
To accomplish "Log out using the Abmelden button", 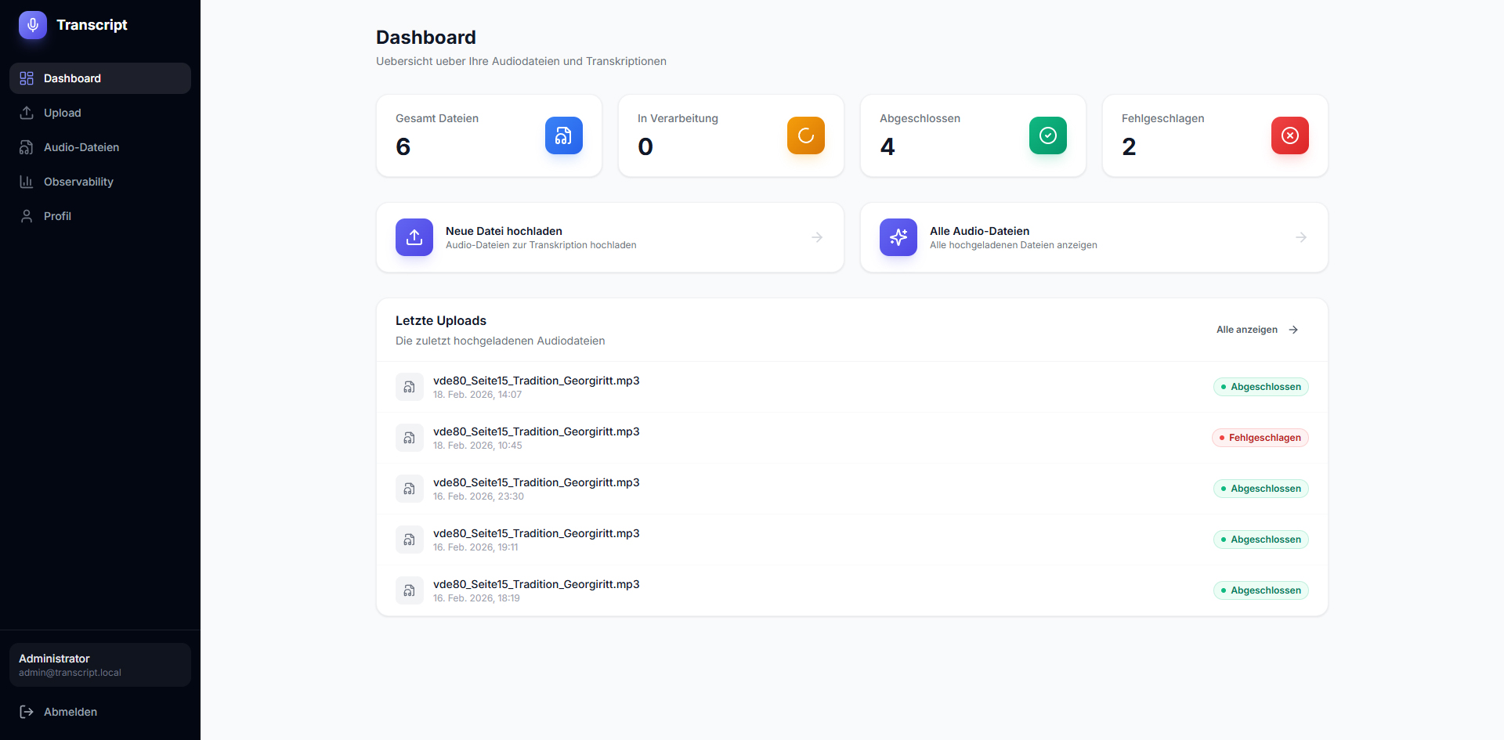I will click(x=70, y=712).
